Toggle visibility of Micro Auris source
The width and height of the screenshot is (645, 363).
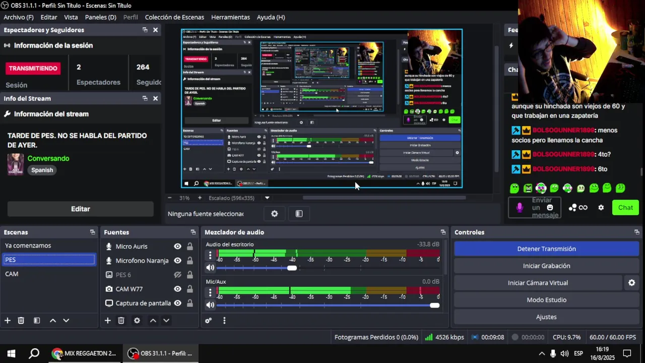click(x=177, y=247)
